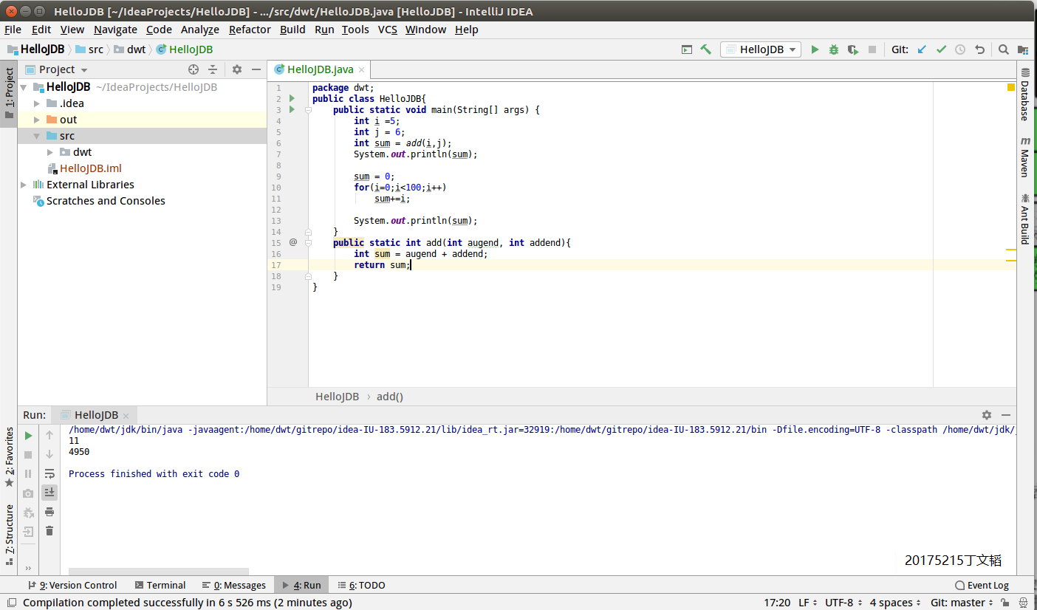This screenshot has width=1037, height=610.
Task: Open the 9: Version Control tab
Action: click(72, 585)
